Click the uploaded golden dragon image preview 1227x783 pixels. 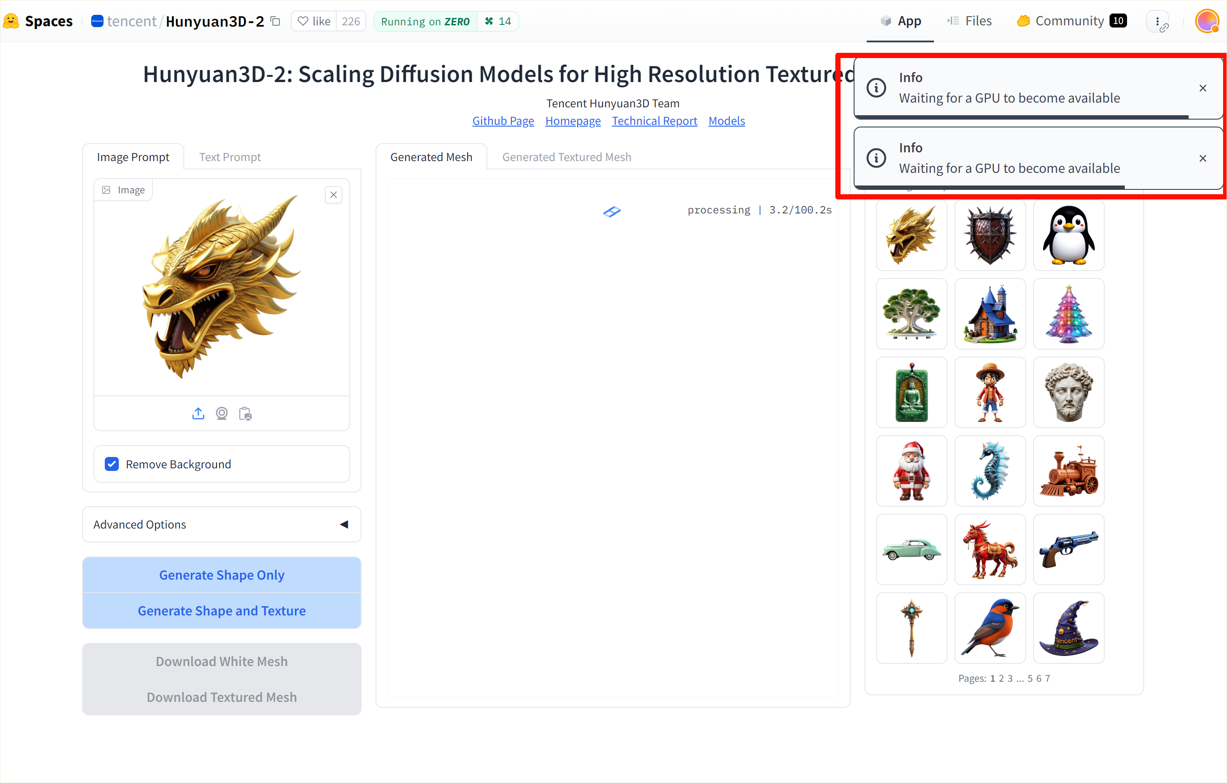click(222, 287)
